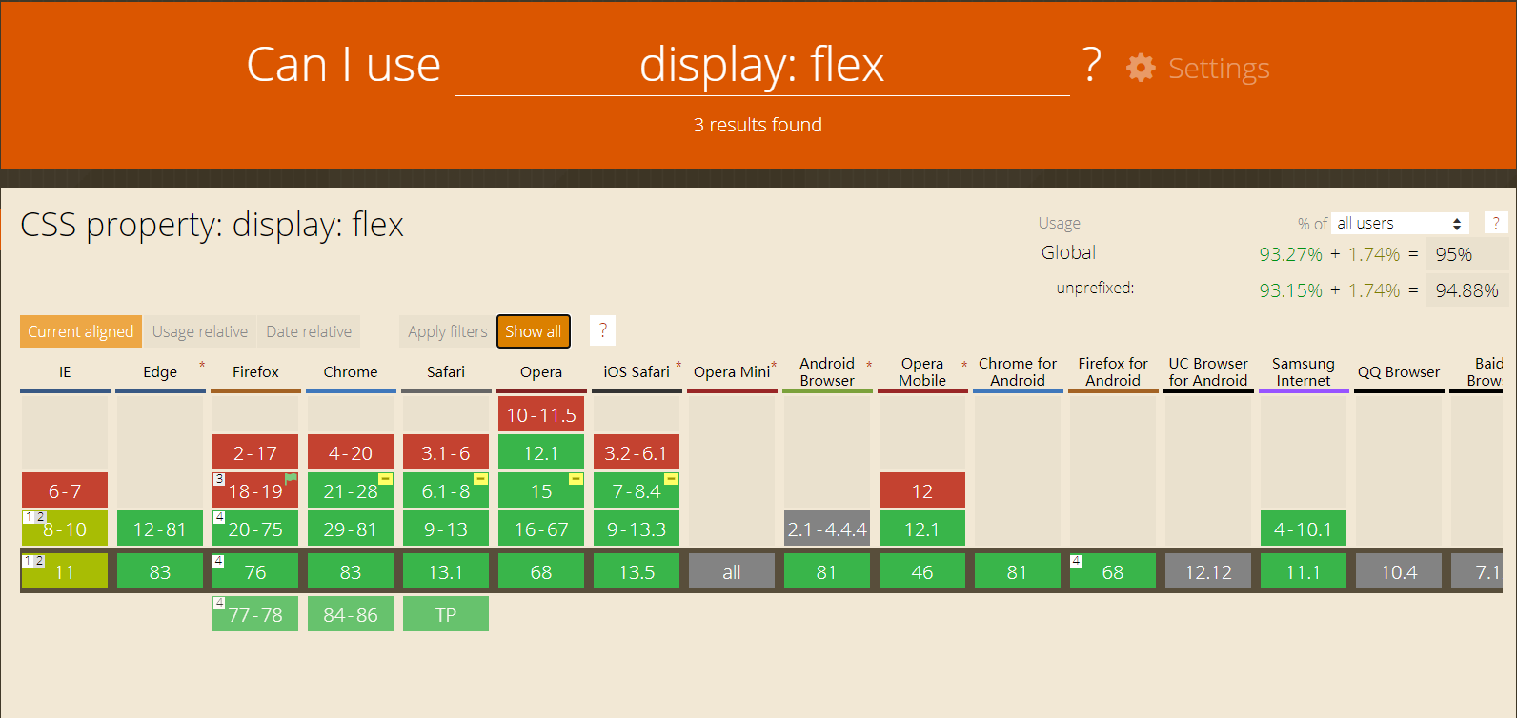
Task: Select the QQ Browser column header
Action: pos(1399,372)
